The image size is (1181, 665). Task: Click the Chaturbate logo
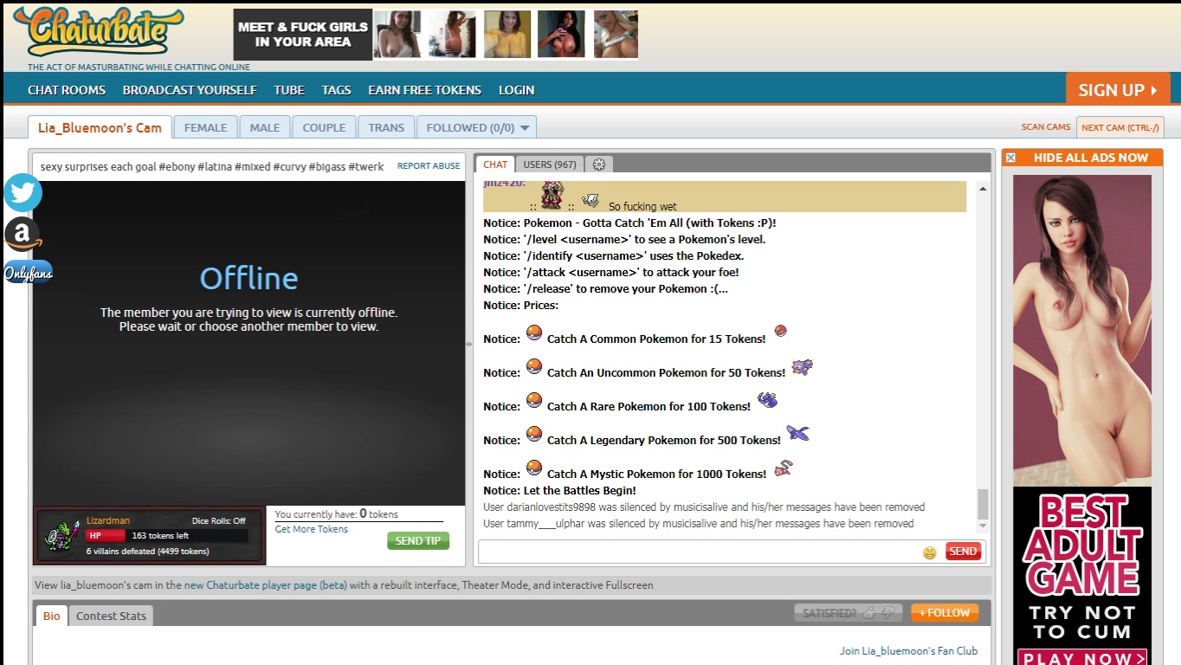pos(98,32)
